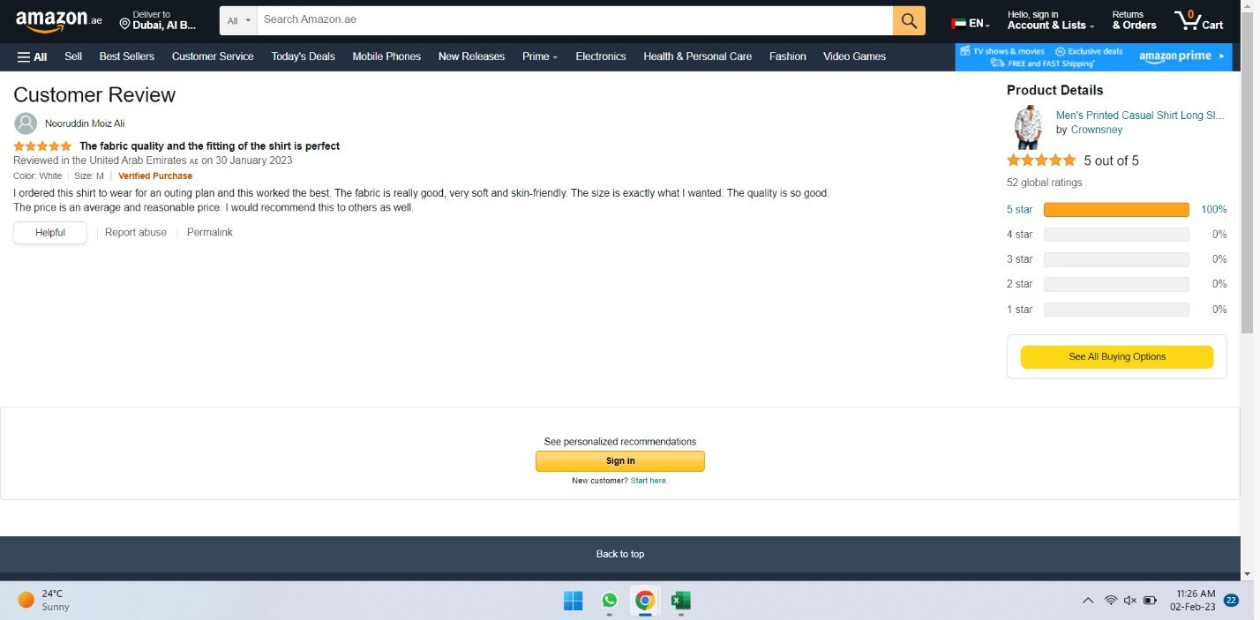Open the taskbar clock and date

coord(1194,601)
